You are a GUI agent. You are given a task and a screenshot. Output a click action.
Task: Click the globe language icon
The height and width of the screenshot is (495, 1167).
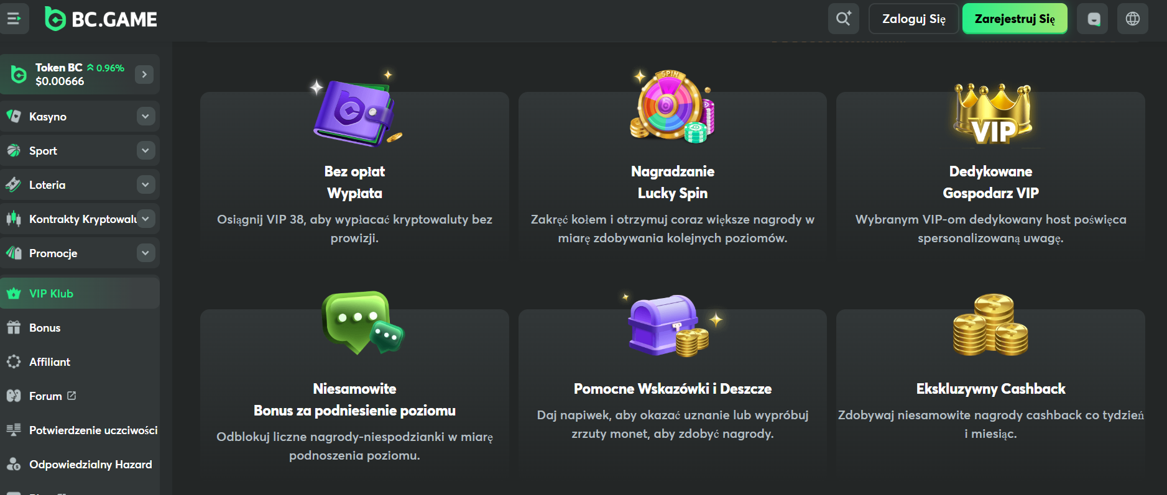1132,19
